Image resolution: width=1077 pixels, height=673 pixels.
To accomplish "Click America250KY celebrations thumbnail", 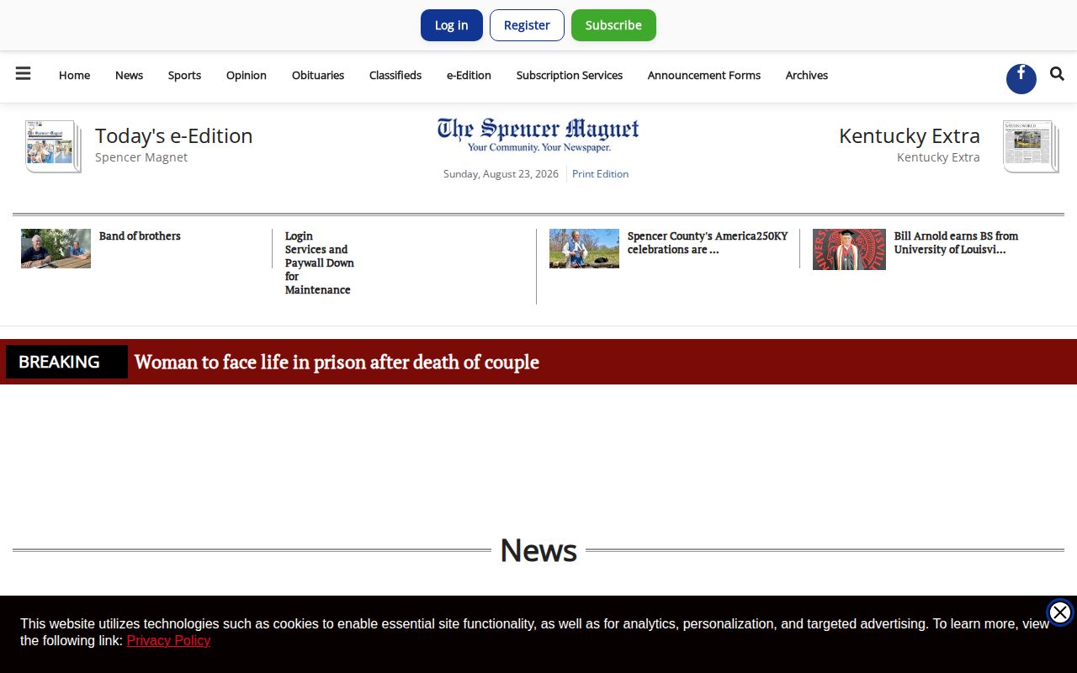I will (x=584, y=248).
